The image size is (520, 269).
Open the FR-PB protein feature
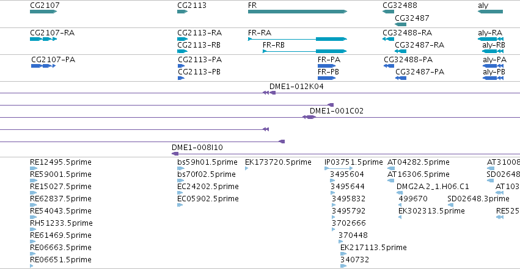(327, 78)
